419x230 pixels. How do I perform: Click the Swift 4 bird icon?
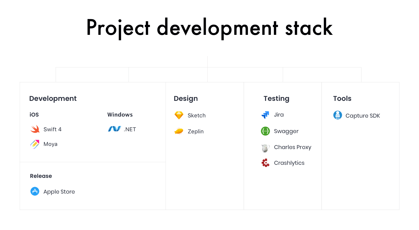tap(35, 129)
